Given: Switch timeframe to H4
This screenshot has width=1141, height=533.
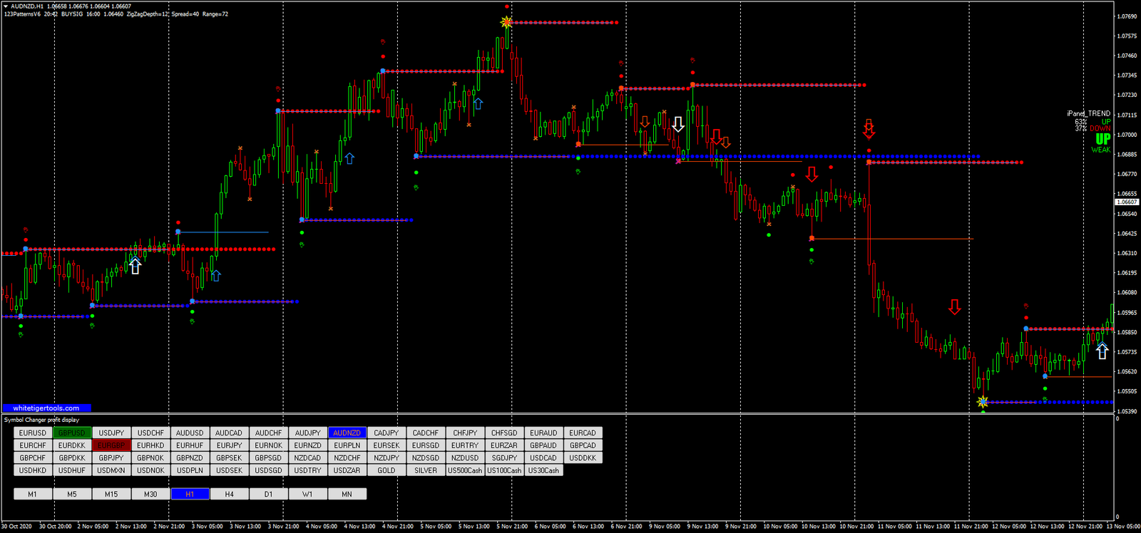Looking at the screenshot, I should click(229, 494).
